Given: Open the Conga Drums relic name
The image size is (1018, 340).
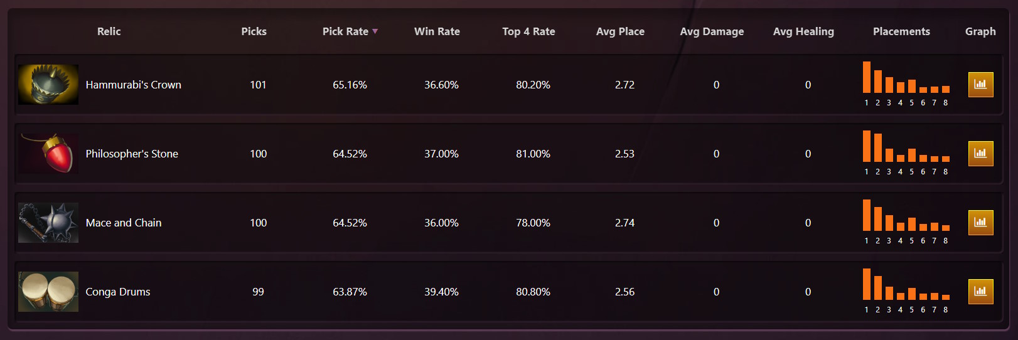Looking at the screenshot, I should [x=118, y=292].
